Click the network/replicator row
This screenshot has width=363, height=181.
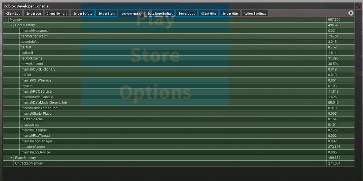[179, 36]
